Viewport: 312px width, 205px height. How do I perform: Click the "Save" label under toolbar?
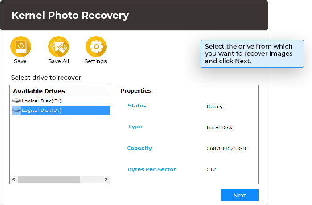(x=20, y=61)
